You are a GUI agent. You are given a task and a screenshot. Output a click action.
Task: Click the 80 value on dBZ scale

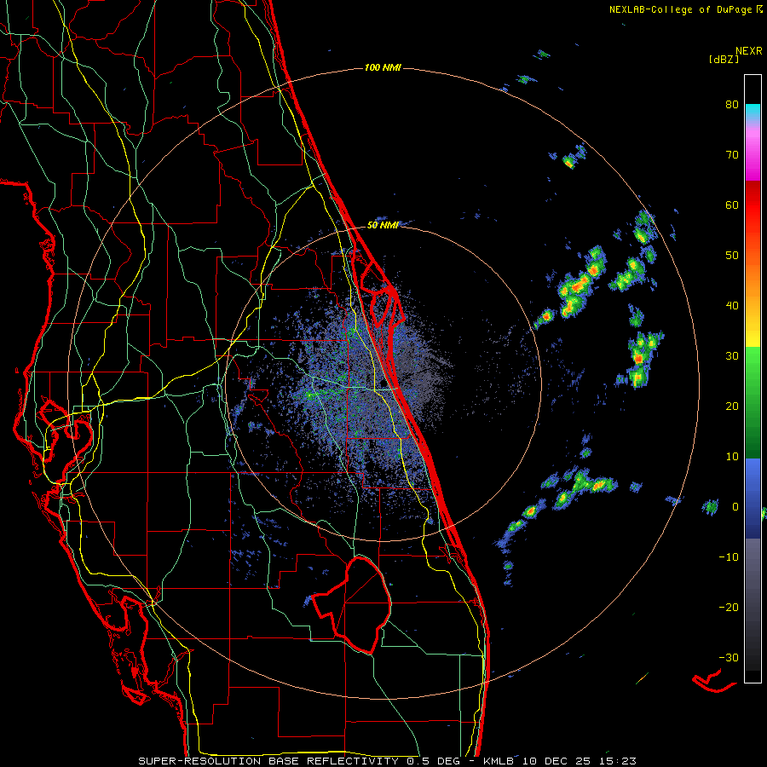click(732, 104)
